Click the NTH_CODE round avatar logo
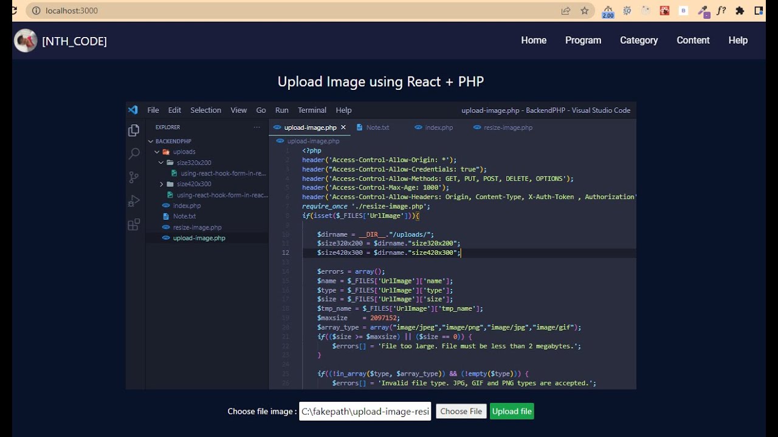The image size is (778, 437). pyautogui.click(x=26, y=41)
